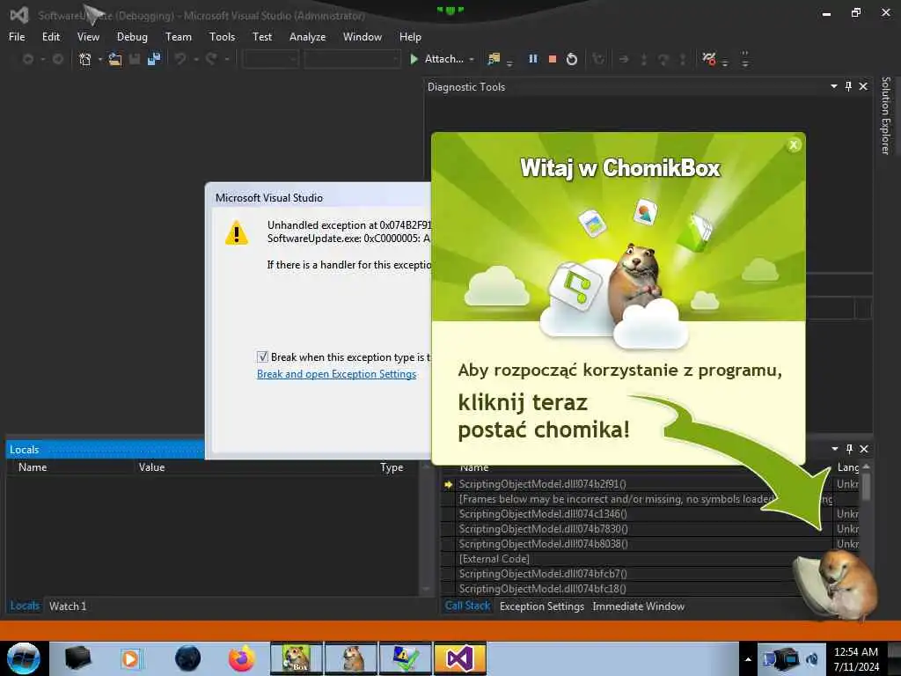Switch to the Exception Settings tab
The height and width of the screenshot is (676, 901).
[541, 606]
